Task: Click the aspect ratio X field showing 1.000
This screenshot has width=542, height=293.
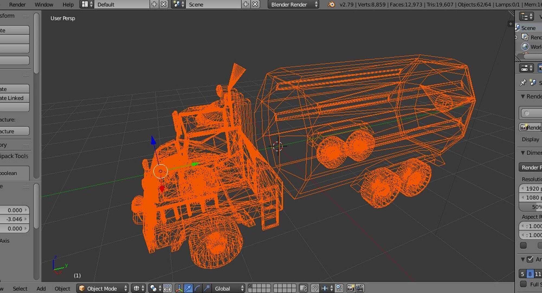Action: [x=530, y=226]
